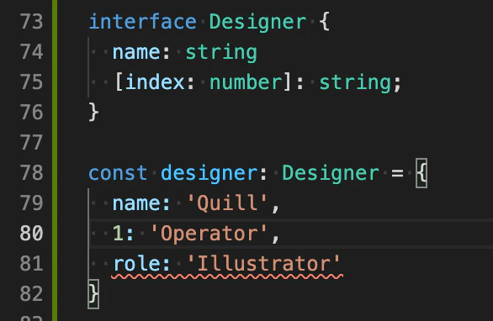Screen dimensions: 493x321
Task: Click line number 74 in the gutter
Action: pyautogui.click(x=31, y=52)
